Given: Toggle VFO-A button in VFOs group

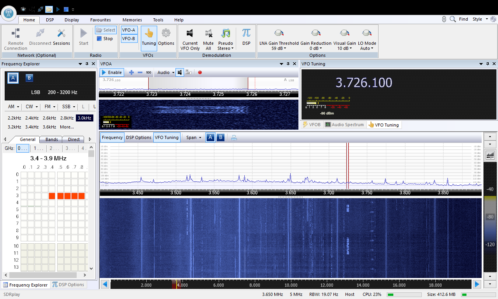Looking at the screenshot, I should (x=129, y=30).
